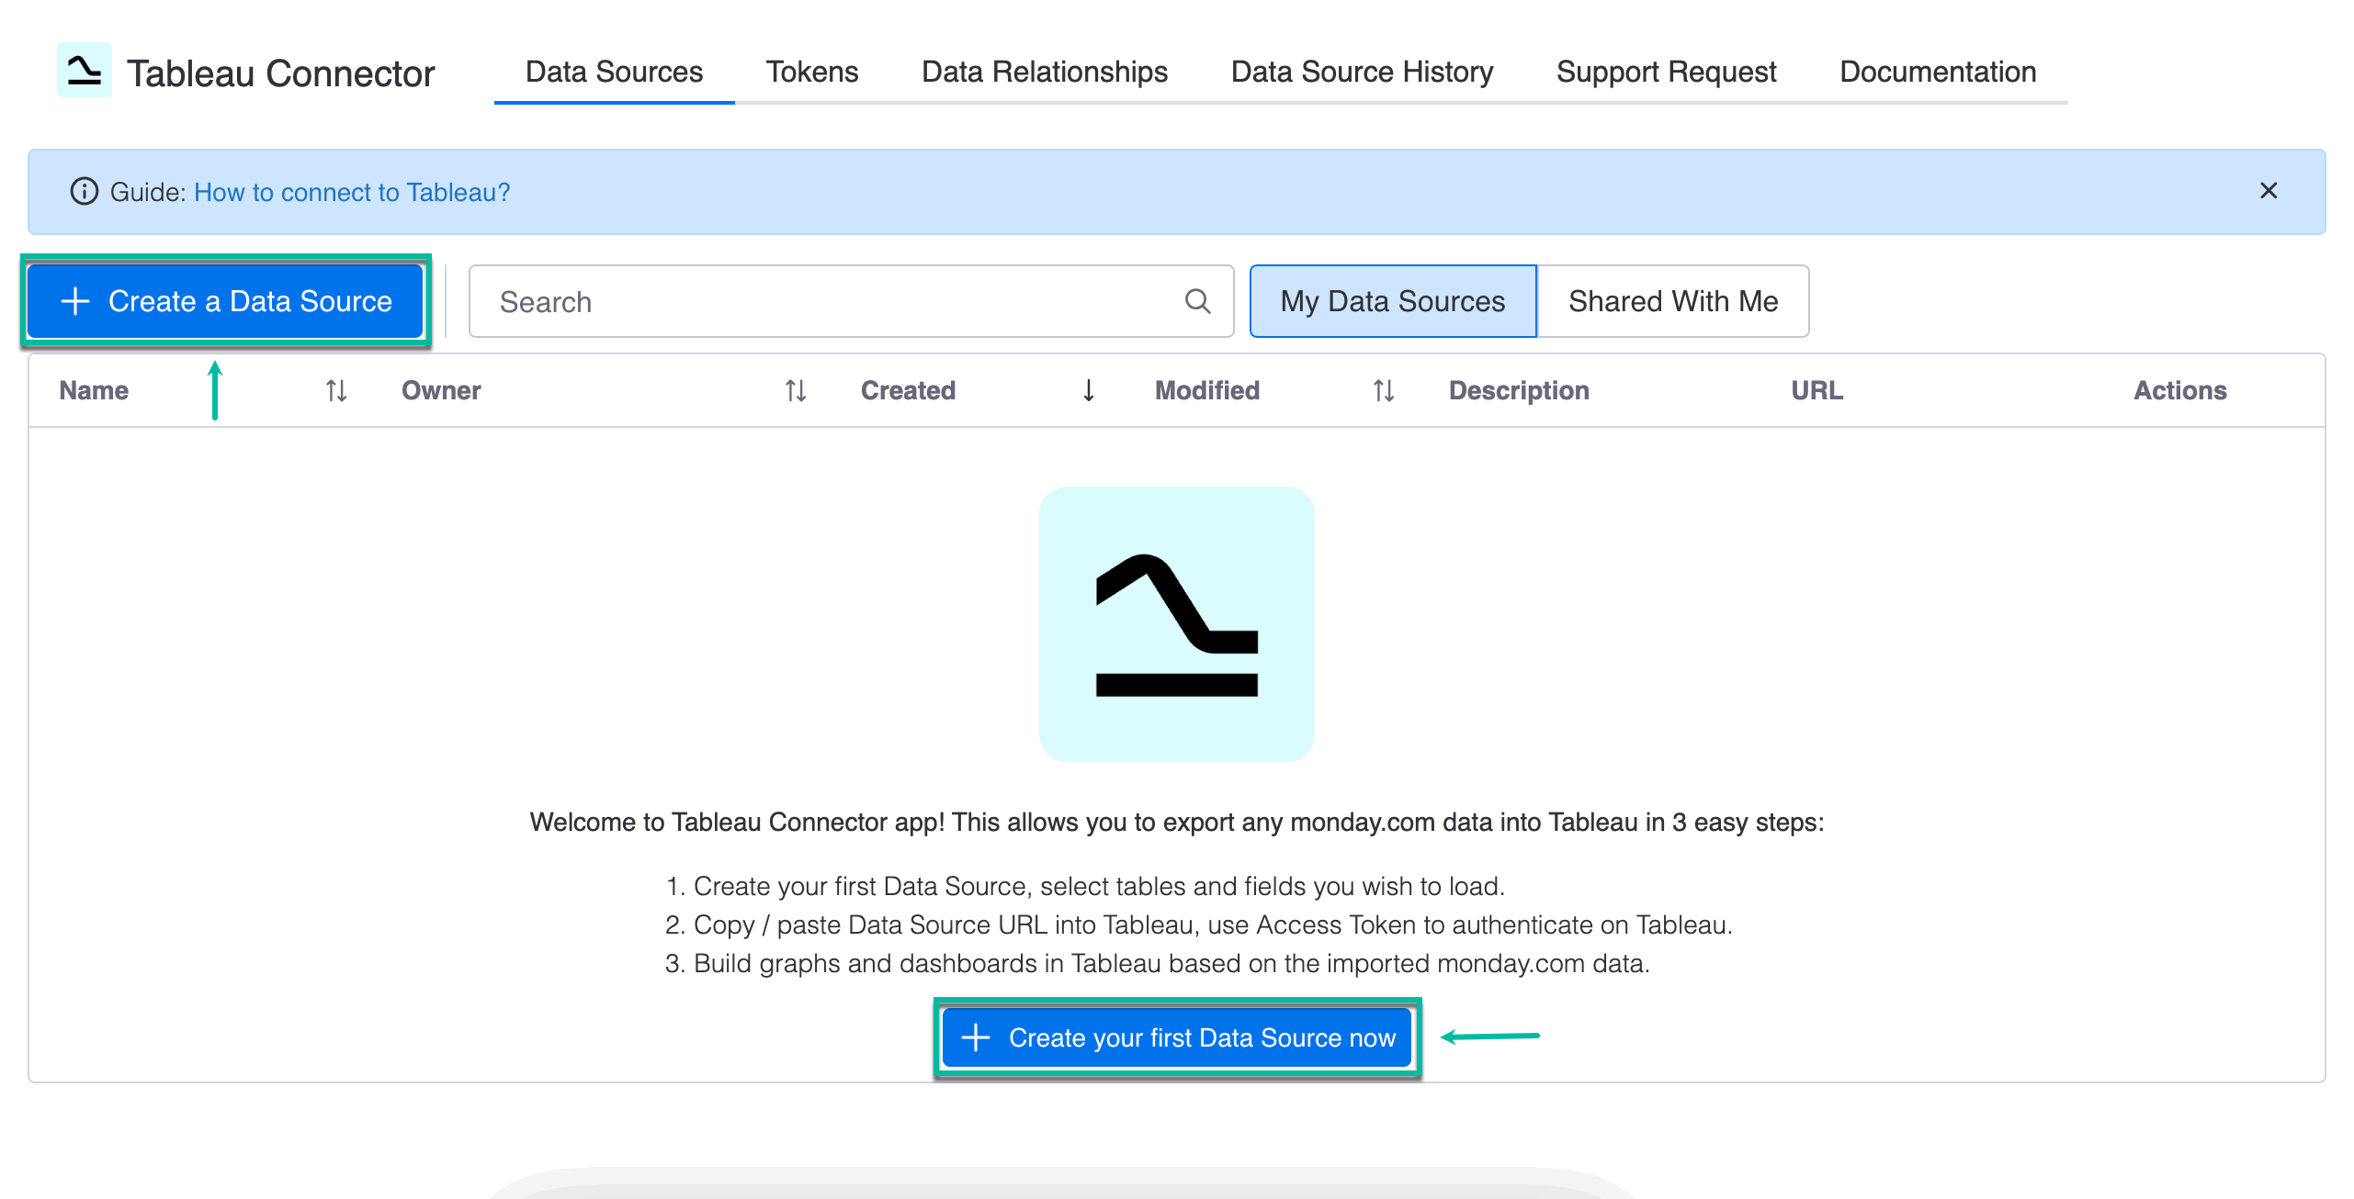Click the info icon beside Guide
Viewport: 2354px width, 1199px height.
tap(84, 191)
